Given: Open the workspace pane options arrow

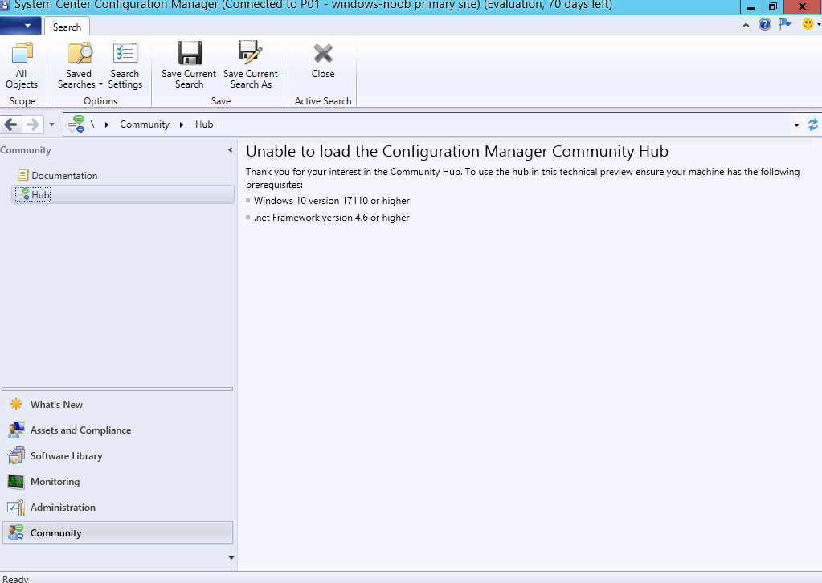Looking at the screenshot, I should [231, 558].
